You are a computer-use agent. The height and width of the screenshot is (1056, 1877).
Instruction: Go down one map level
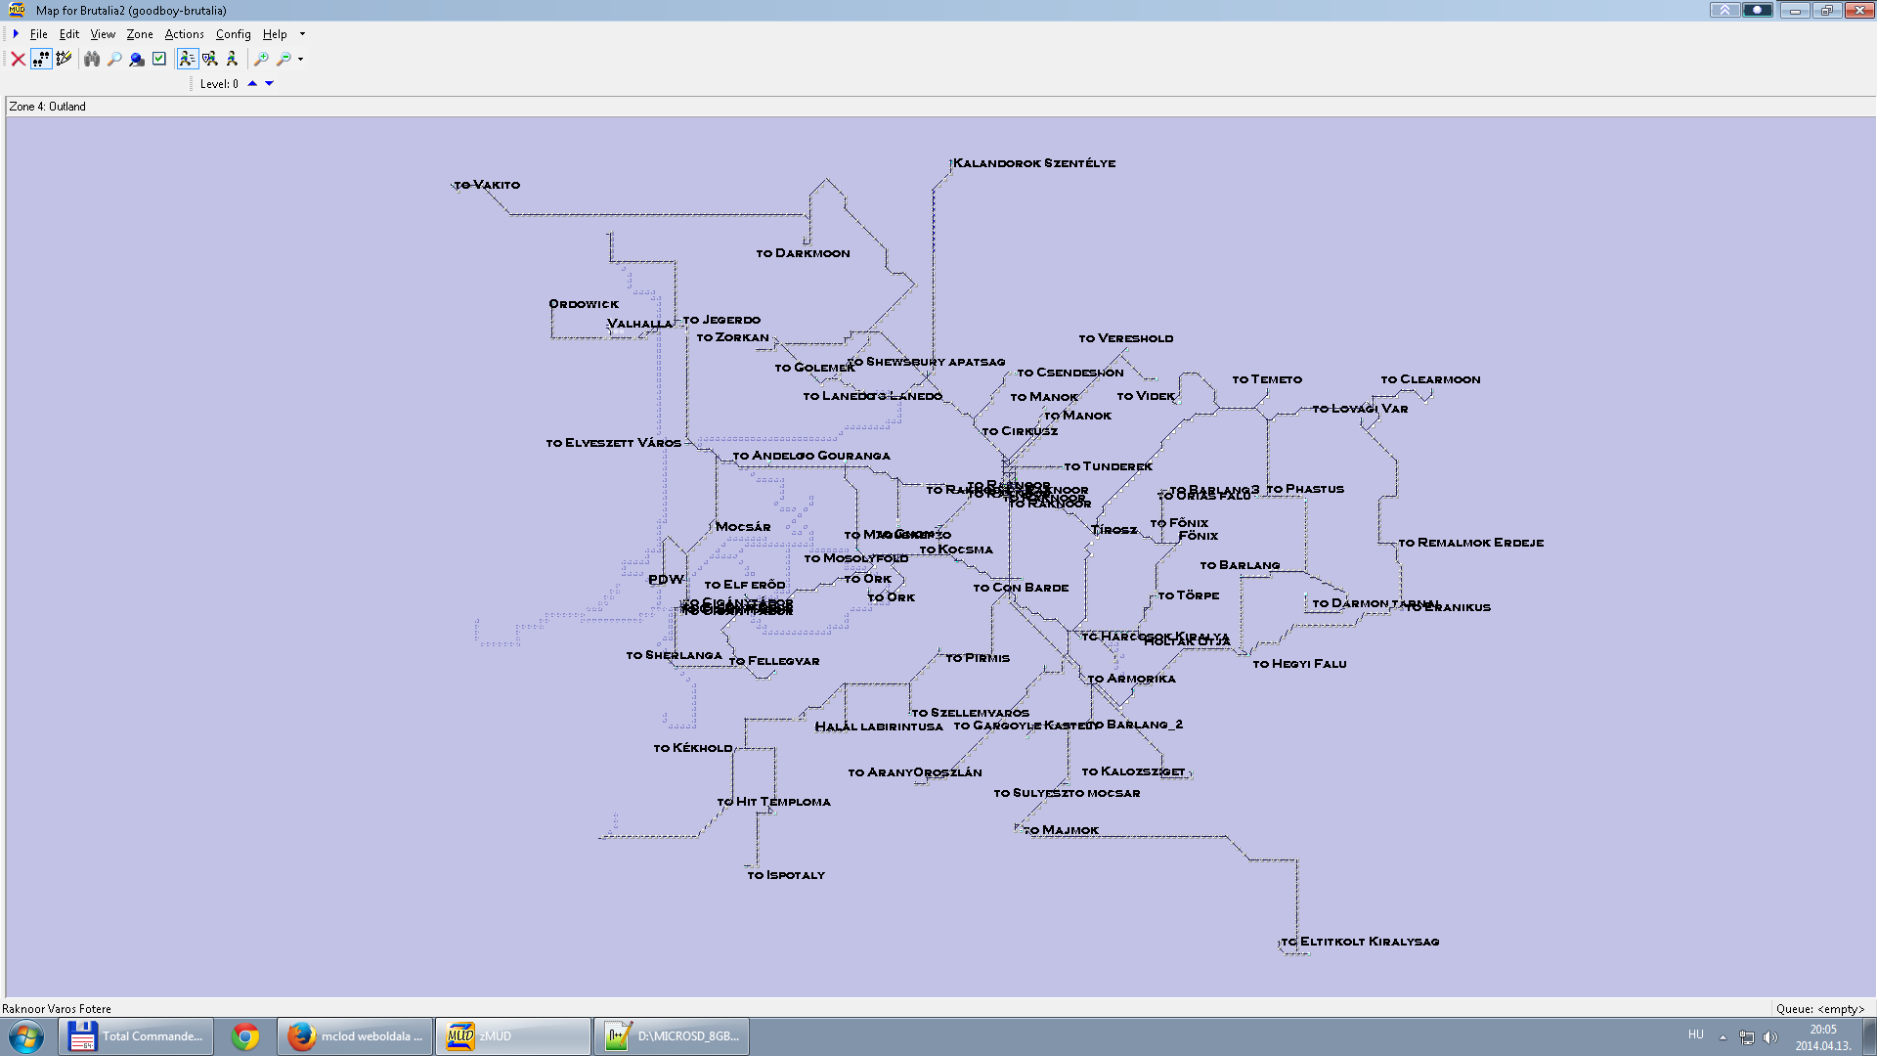[x=270, y=84]
